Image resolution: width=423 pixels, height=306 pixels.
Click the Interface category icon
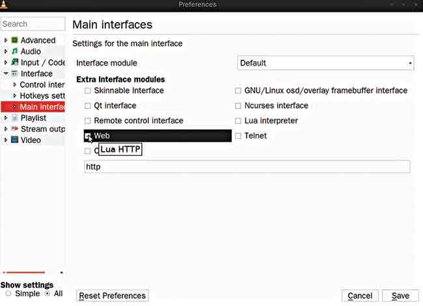pos(14,73)
